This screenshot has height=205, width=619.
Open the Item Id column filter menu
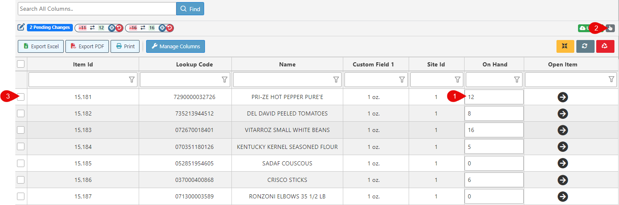click(x=132, y=80)
